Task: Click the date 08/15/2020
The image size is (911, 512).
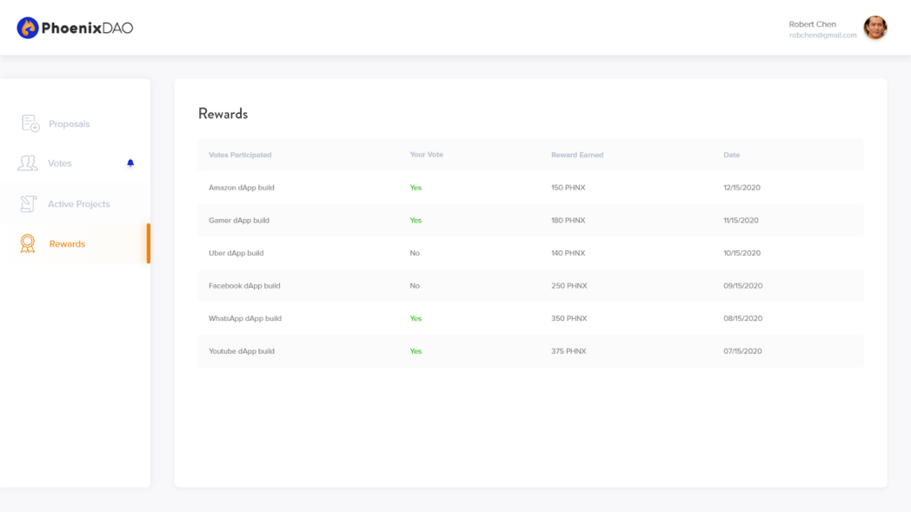Action: (743, 318)
